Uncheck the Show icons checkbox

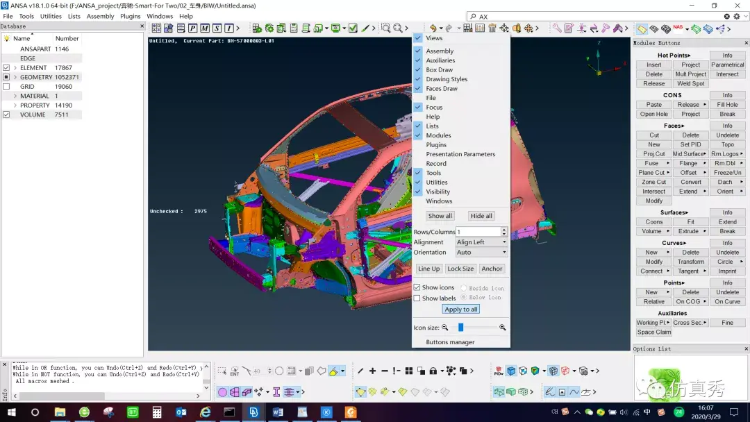[417, 287]
